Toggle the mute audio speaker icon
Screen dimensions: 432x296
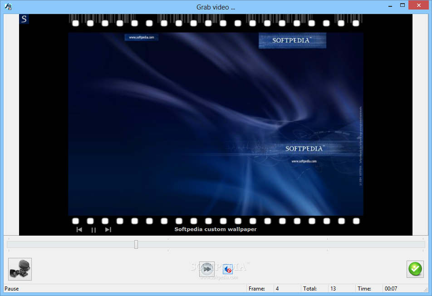point(228,269)
